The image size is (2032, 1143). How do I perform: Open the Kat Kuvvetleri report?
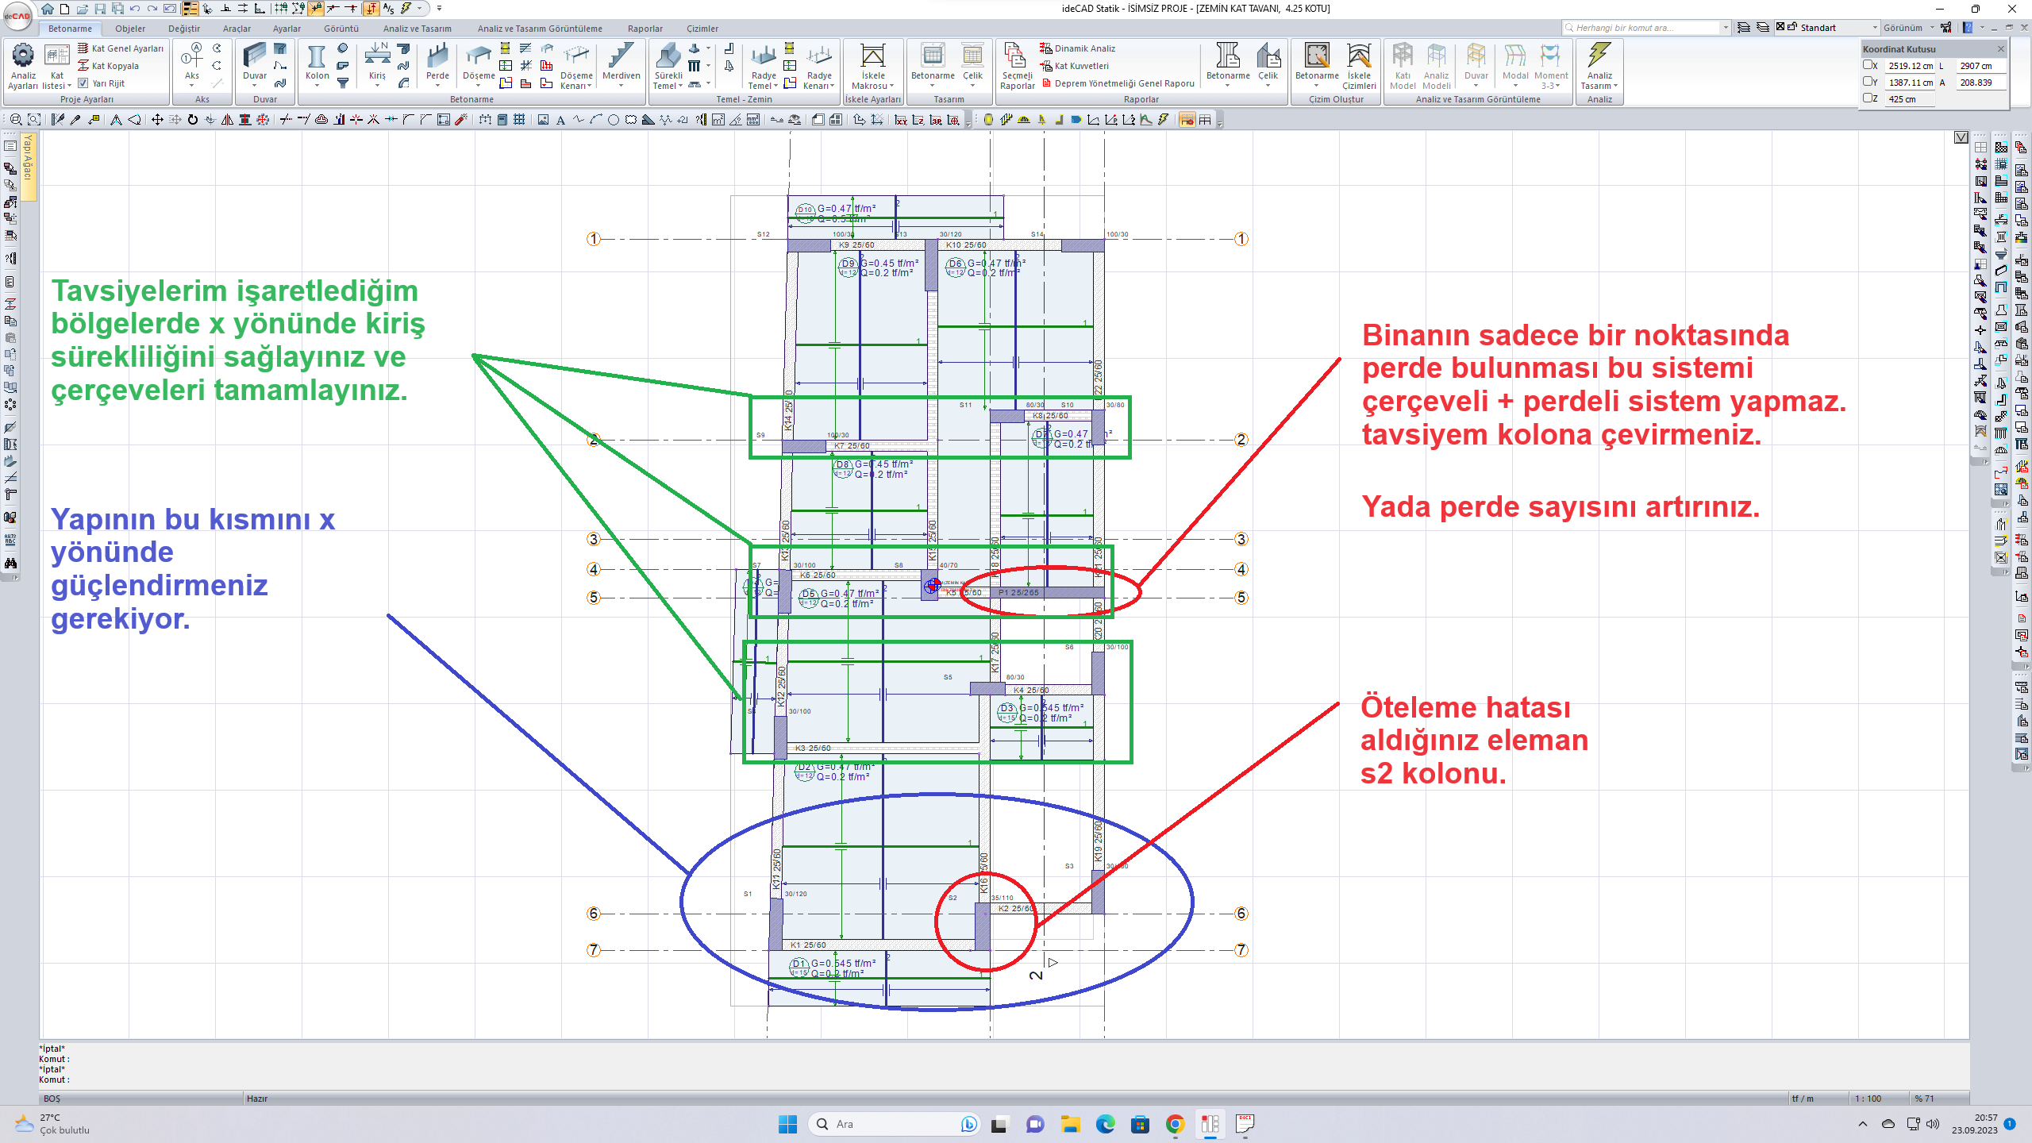tap(1074, 66)
